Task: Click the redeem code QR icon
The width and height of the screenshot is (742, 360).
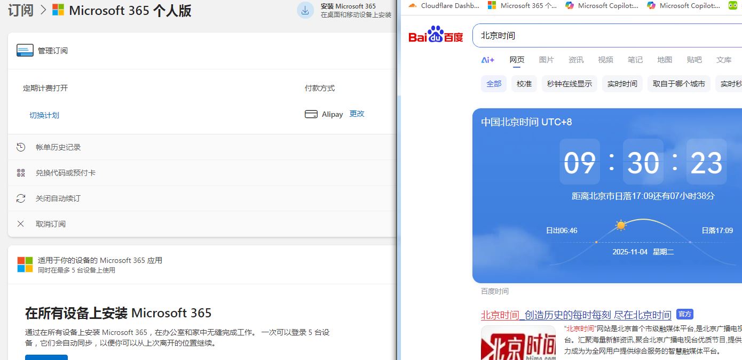Action: click(x=21, y=173)
